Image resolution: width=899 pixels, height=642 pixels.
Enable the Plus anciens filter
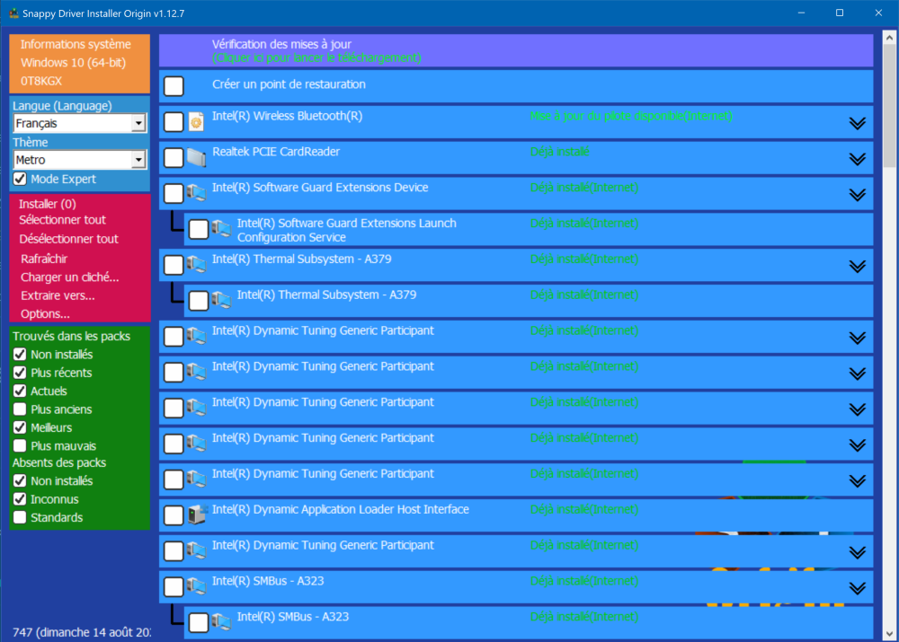click(x=20, y=409)
